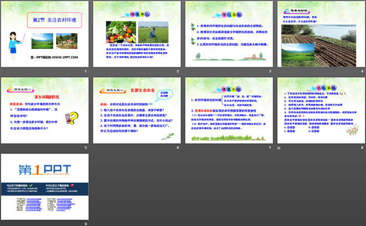Image resolution: width=366 pixels, height=226 pixels.
Task: Click slide number label 2
Action: click(x=178, y=71)
